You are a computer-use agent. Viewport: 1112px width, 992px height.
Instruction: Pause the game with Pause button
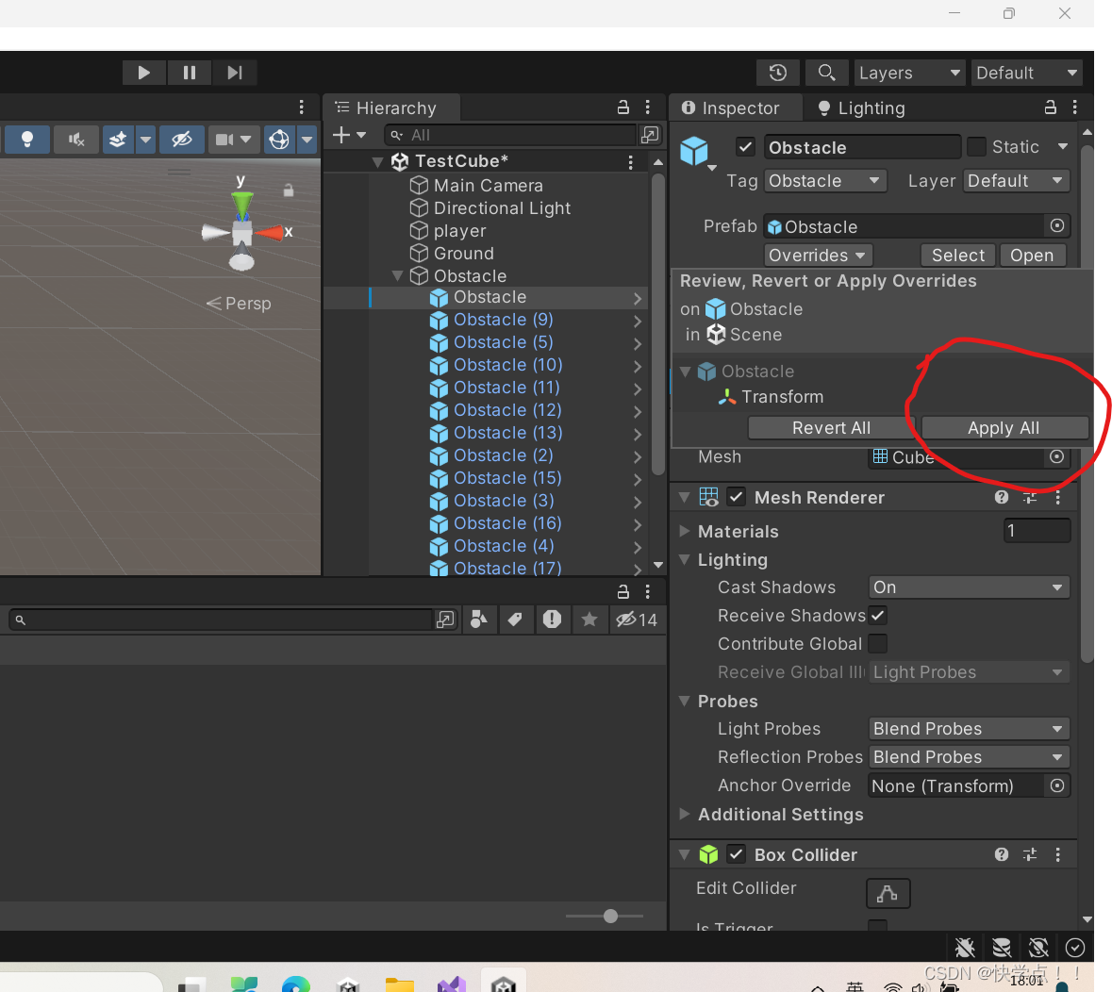(190, 73)
